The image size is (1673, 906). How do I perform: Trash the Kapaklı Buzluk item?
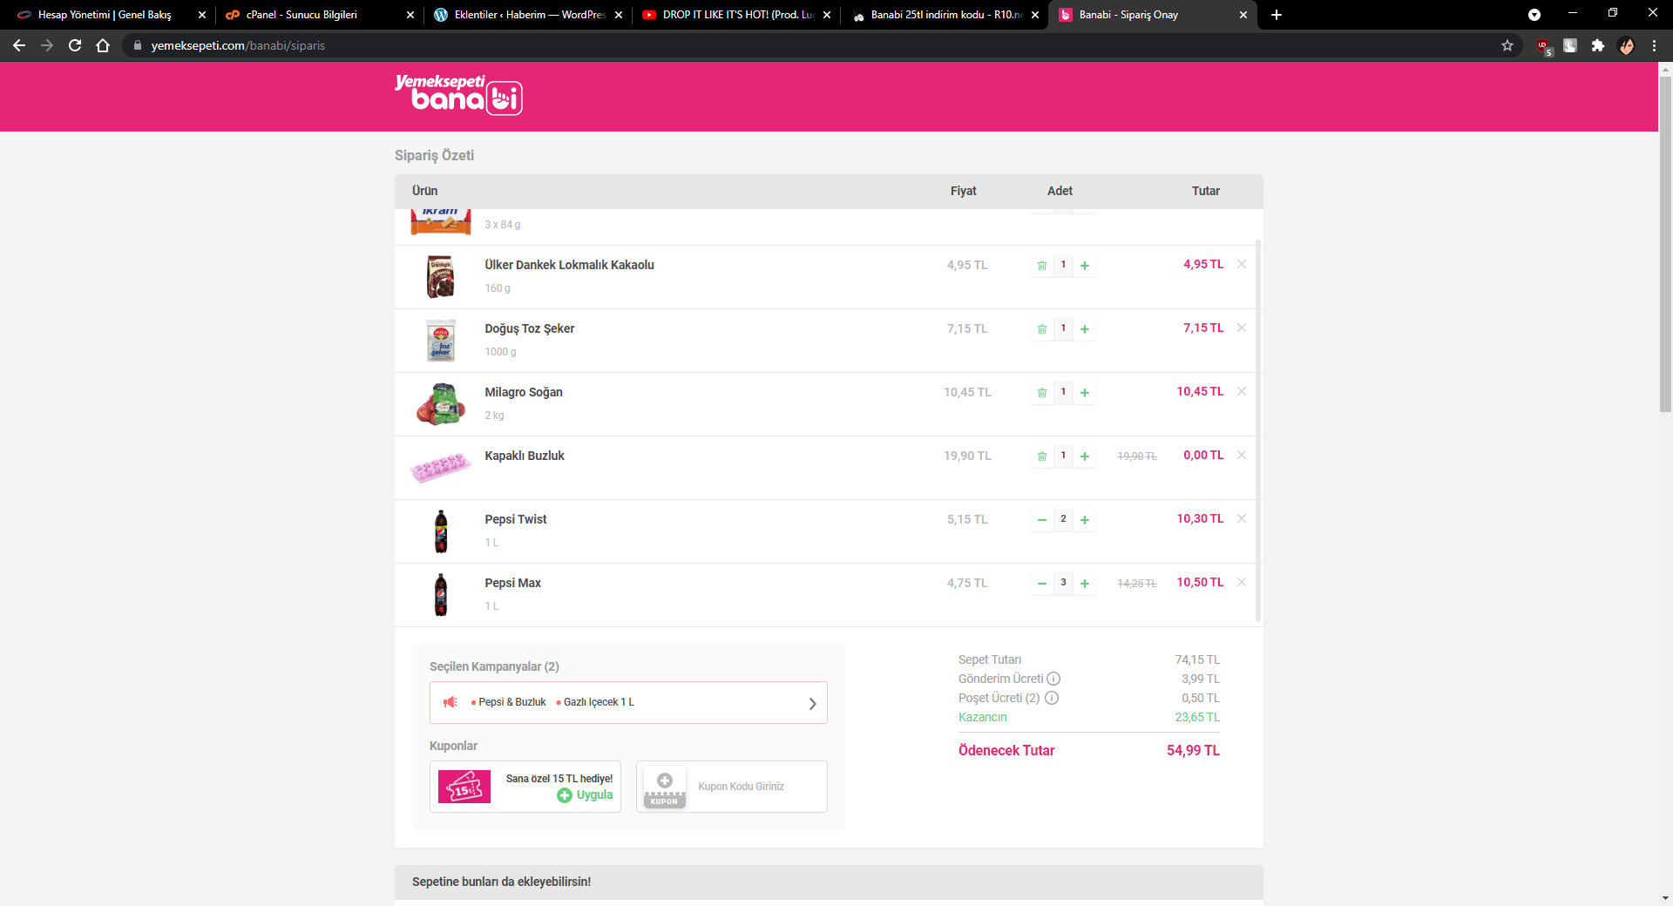1042,456
